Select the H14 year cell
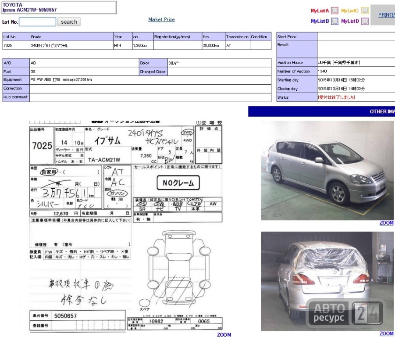Viewport: 395px width, 337px height. point(123,45)
